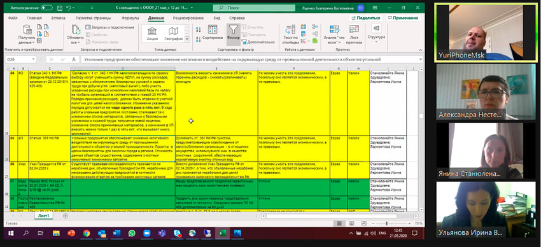Click the Примечания button
The width and height of the screenshot is (541, 247).
click(x=403, y=18)
